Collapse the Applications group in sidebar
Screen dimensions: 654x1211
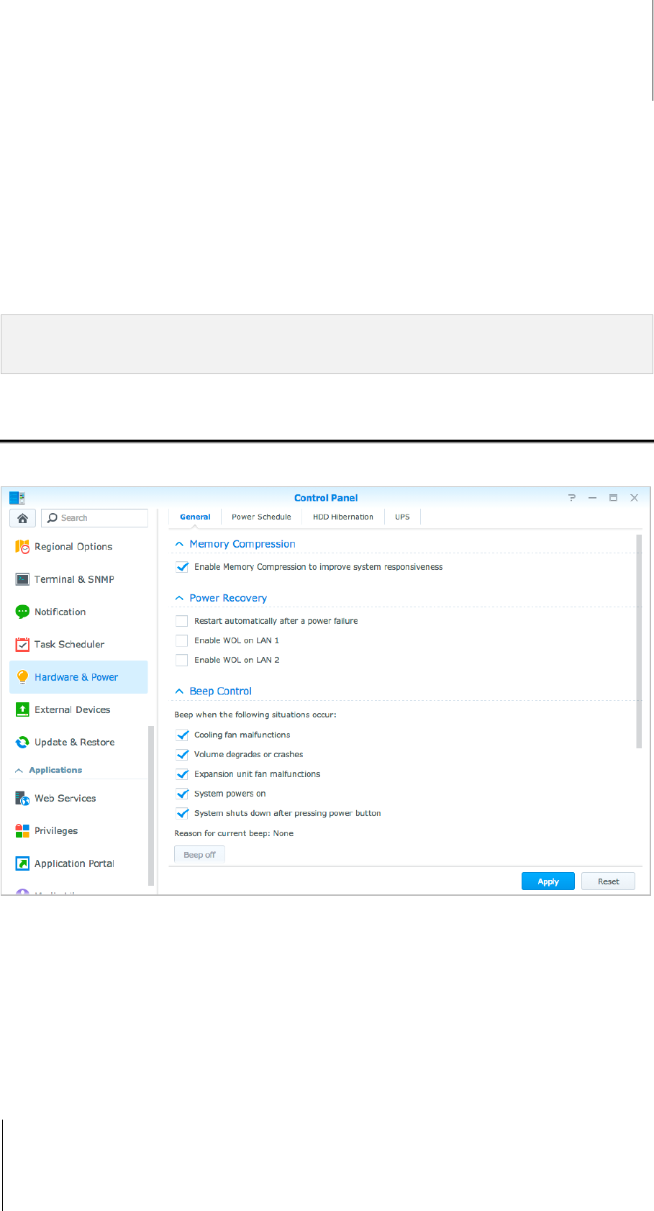tap(19, 771)
